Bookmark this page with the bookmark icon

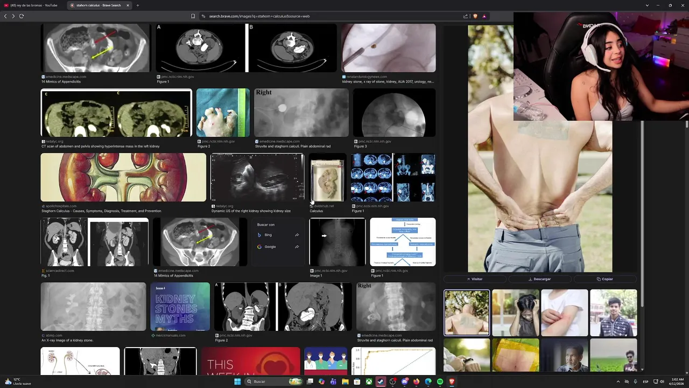click(193, 16)
